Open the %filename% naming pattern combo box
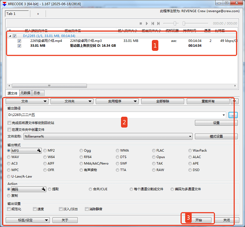 pyautogui.click(x=108, y=136)
